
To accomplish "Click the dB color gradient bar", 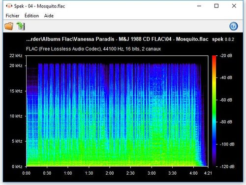I will click(x=214, y=111).
